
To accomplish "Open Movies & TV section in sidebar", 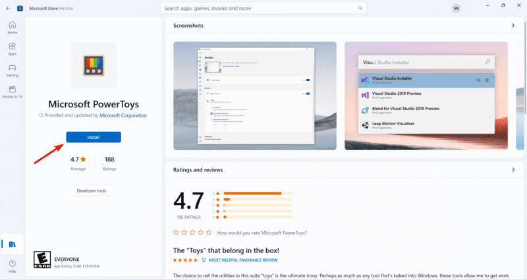I will coord(13,92).
